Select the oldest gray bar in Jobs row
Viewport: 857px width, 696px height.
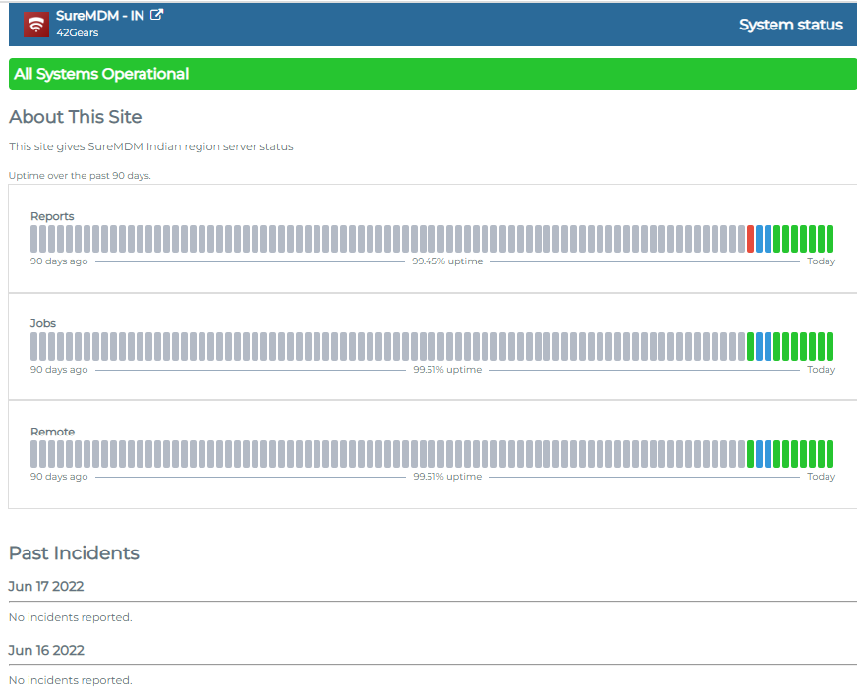point(33,347)
